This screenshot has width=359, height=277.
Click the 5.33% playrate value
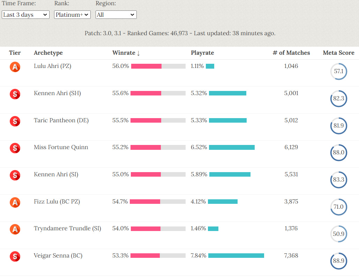point(199,120)
